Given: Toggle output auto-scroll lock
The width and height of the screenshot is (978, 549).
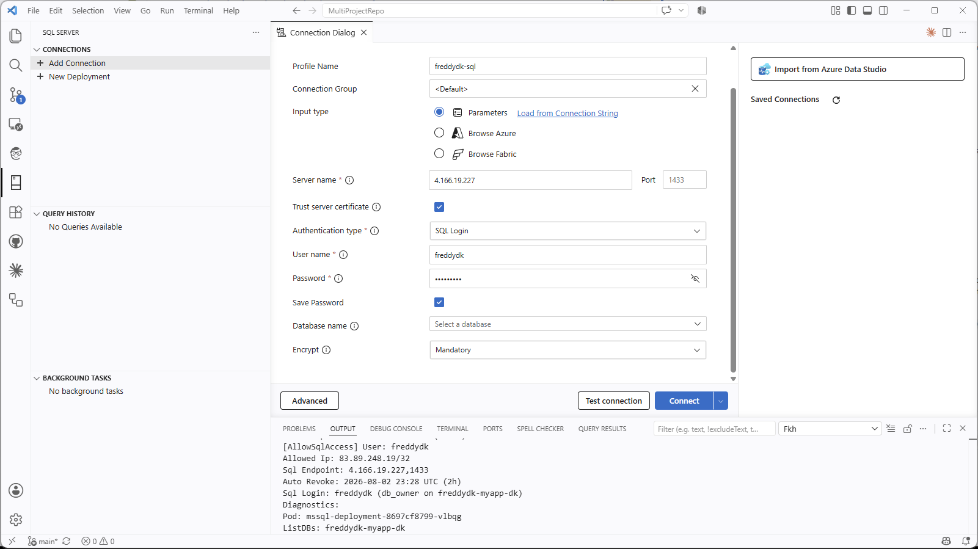Looking at the screenshot, I should click(907, 429).
